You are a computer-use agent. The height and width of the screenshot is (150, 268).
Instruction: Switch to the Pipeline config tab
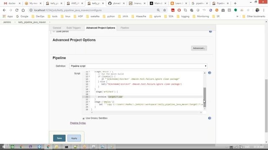tap(125, 28)
